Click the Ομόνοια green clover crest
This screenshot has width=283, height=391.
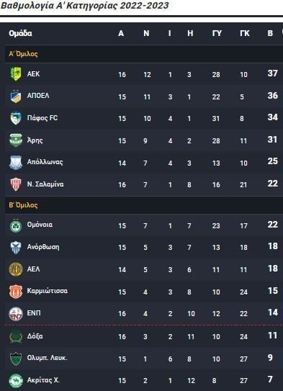point(16,225)
